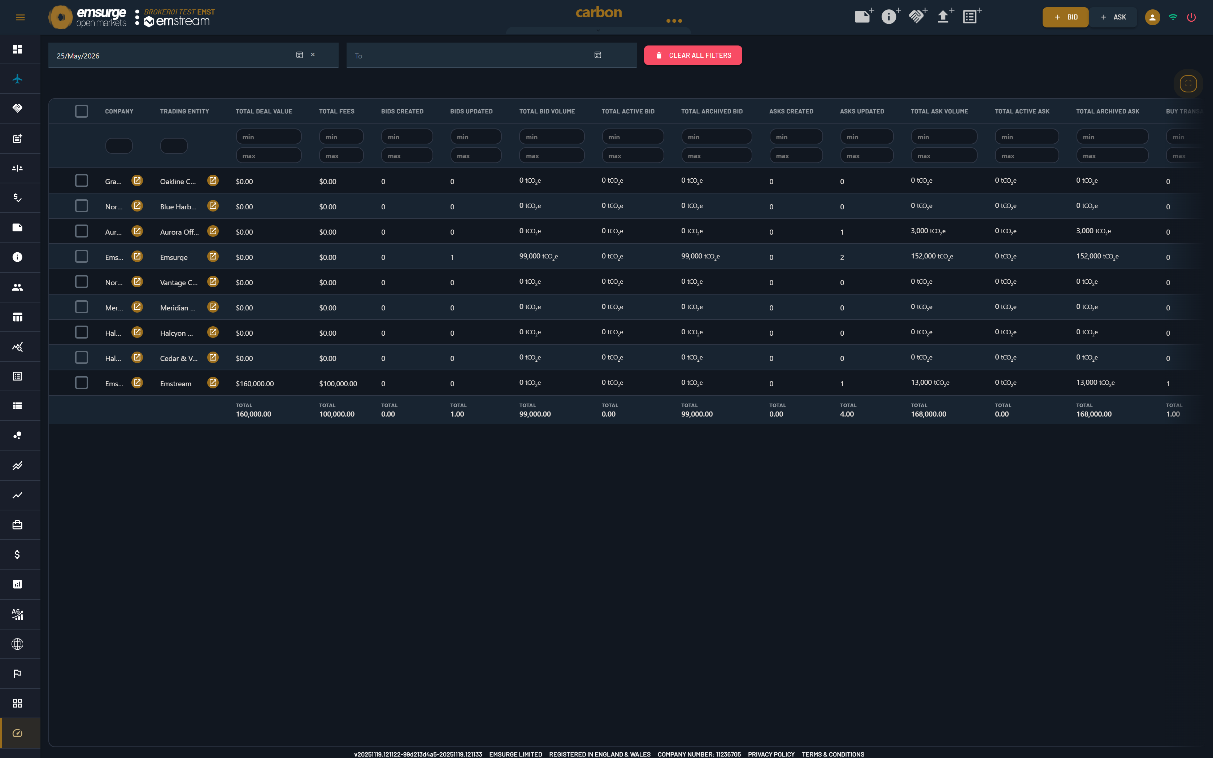Sort by Bids Created column header
The width and height of the screenshot is (1213, 758).
pyautogui.click(x=402, y=111)
